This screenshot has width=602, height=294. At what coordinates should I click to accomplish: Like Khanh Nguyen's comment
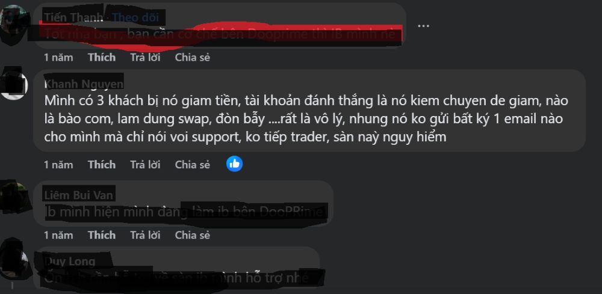point(102,165)
